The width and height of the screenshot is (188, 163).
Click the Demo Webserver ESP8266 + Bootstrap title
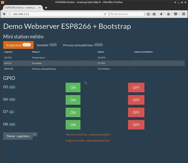(67, 26)
